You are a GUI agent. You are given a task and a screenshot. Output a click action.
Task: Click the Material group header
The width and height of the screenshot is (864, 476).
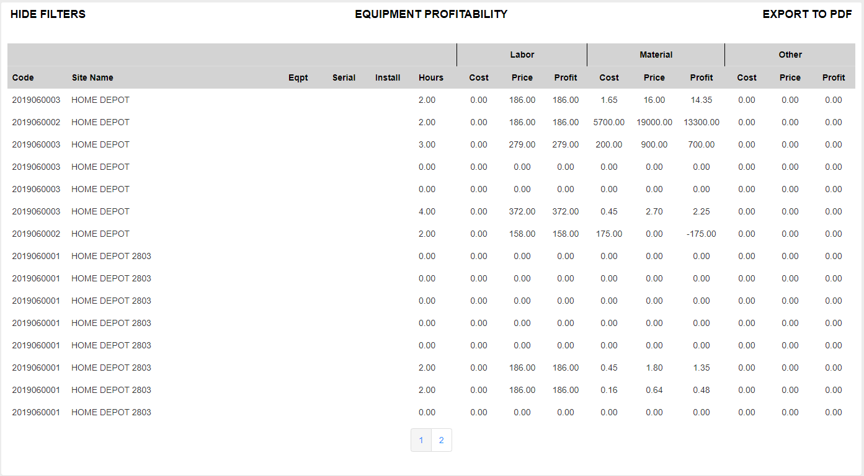[656, 55]
